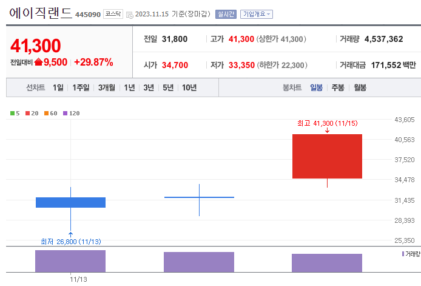
Task: Select the 3개월 line chart period
Action: click(107, 87)
